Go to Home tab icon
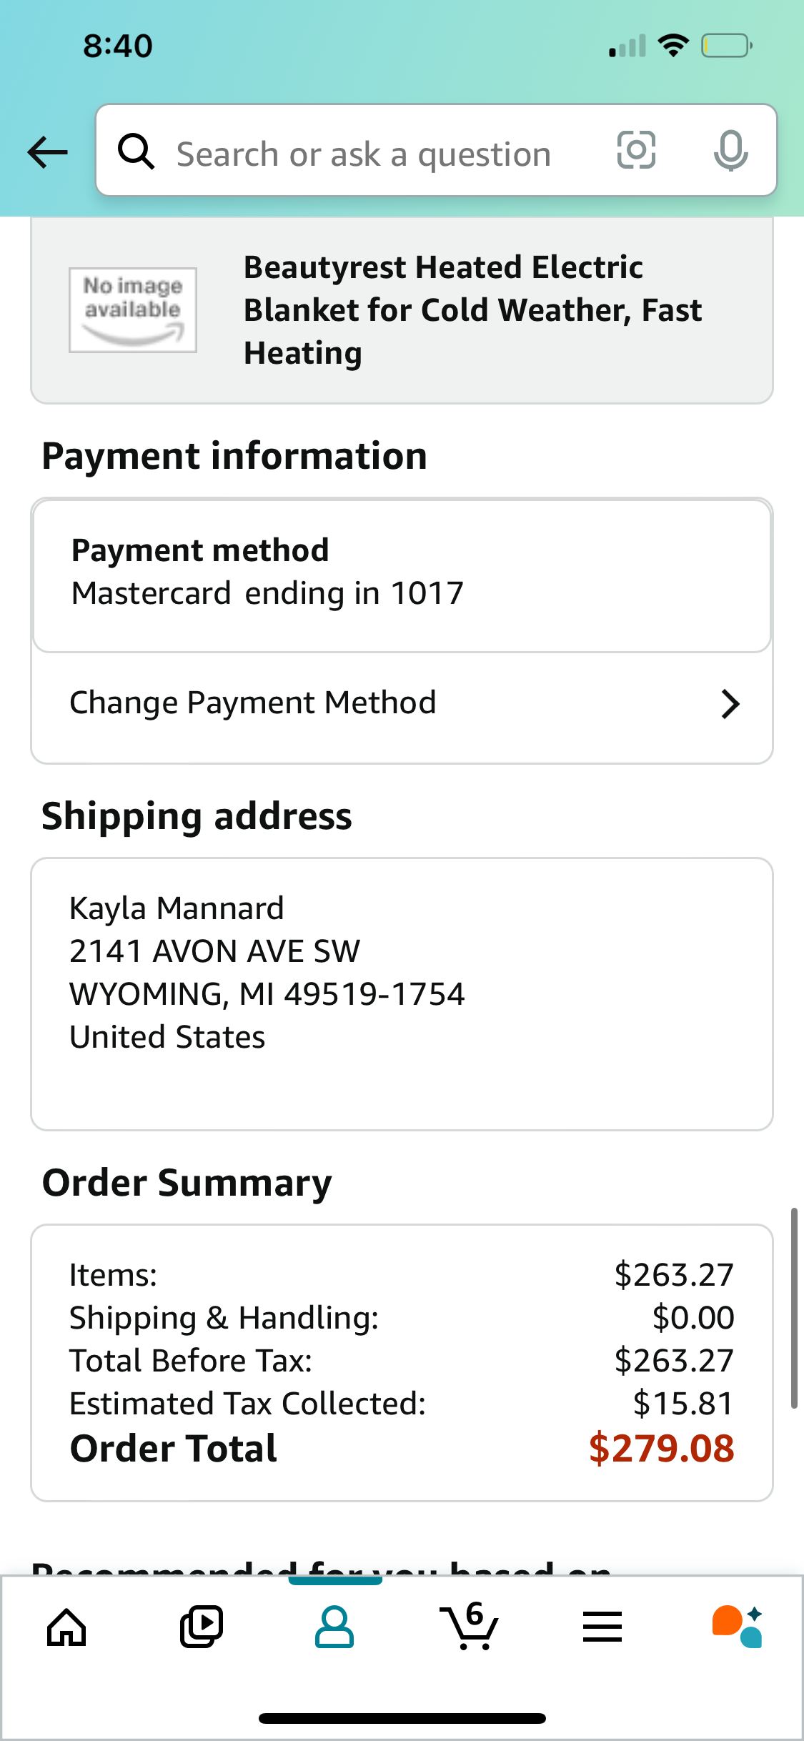The width and height of the screenshot is (804, 1741). click(x=66, y=1627)
